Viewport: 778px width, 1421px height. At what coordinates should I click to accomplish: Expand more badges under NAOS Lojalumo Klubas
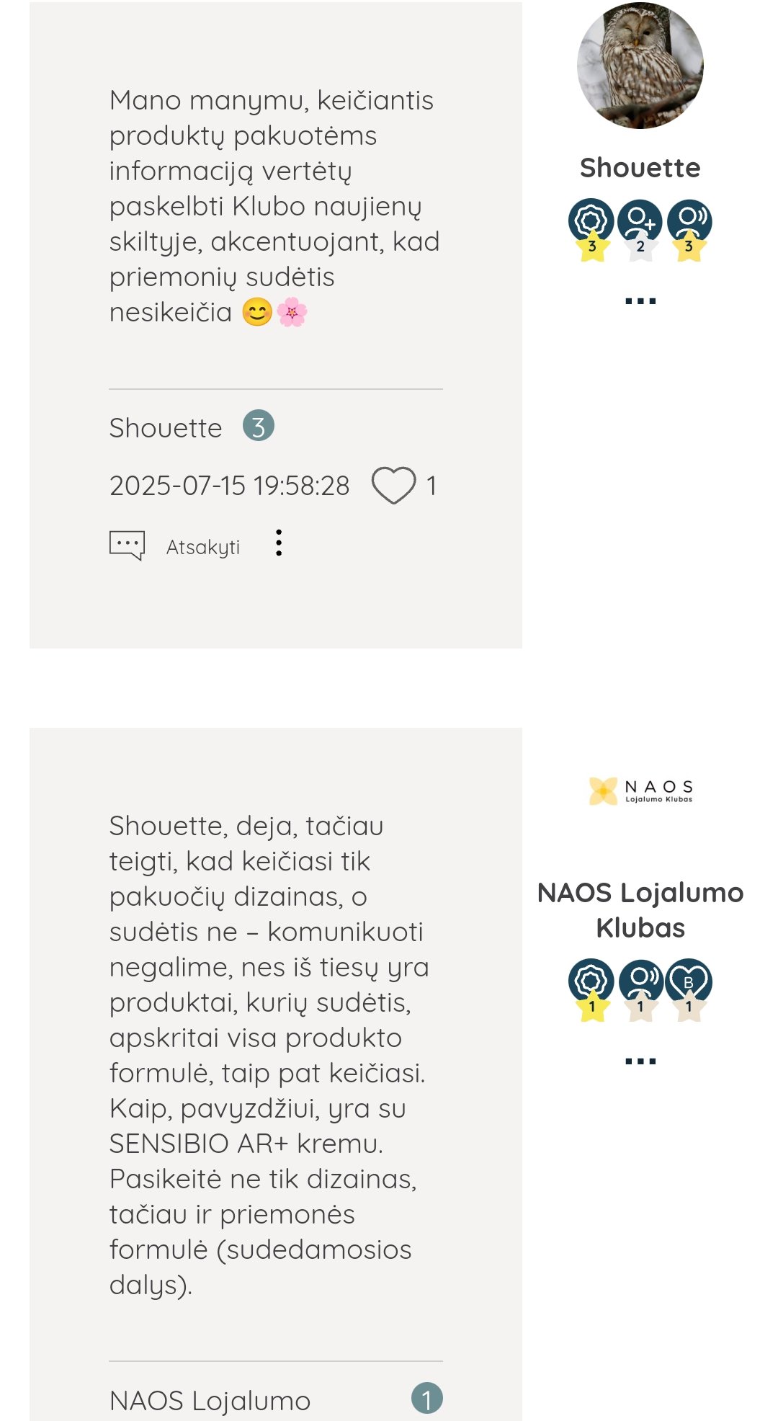point(640,1061)
